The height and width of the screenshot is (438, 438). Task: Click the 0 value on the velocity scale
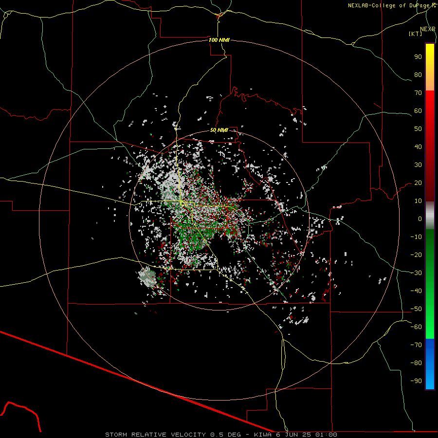click(x=420, y=219)
